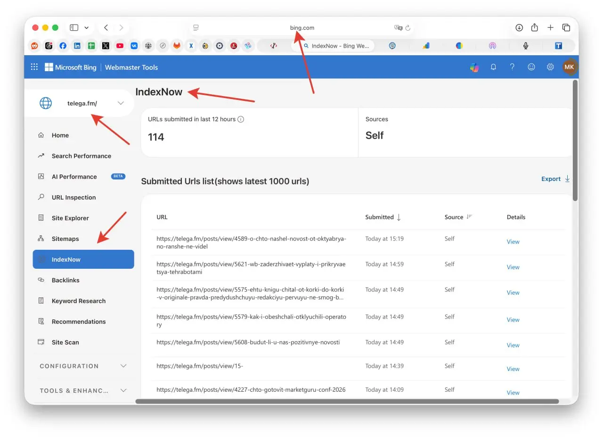View details for the 4589-o-chto-nashel URL
The width and height of the screenshot is (603, 437).
(513, 242)
